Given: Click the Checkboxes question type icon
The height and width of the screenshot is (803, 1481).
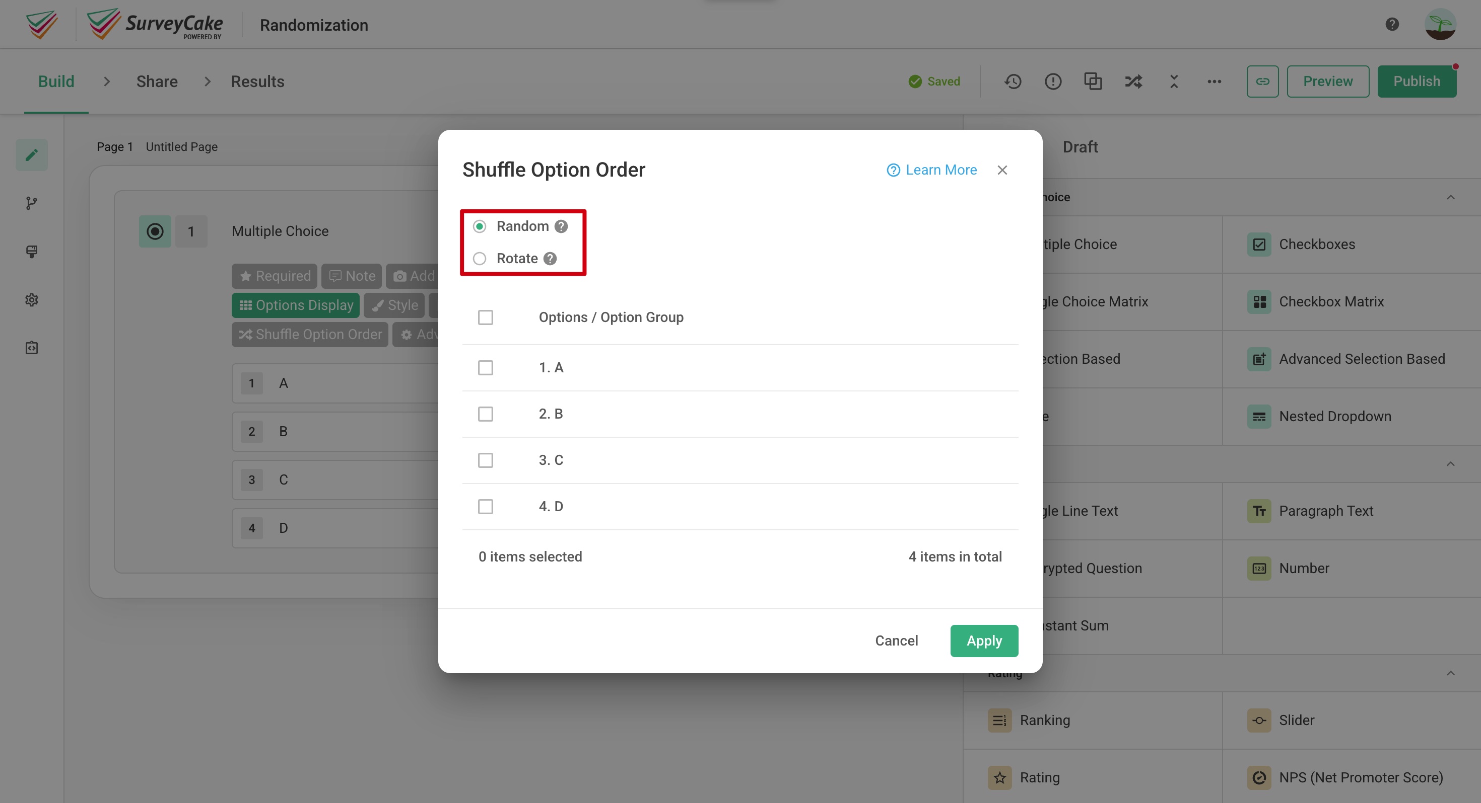Looking at the screenshot, I should [x=1259, y=245].
